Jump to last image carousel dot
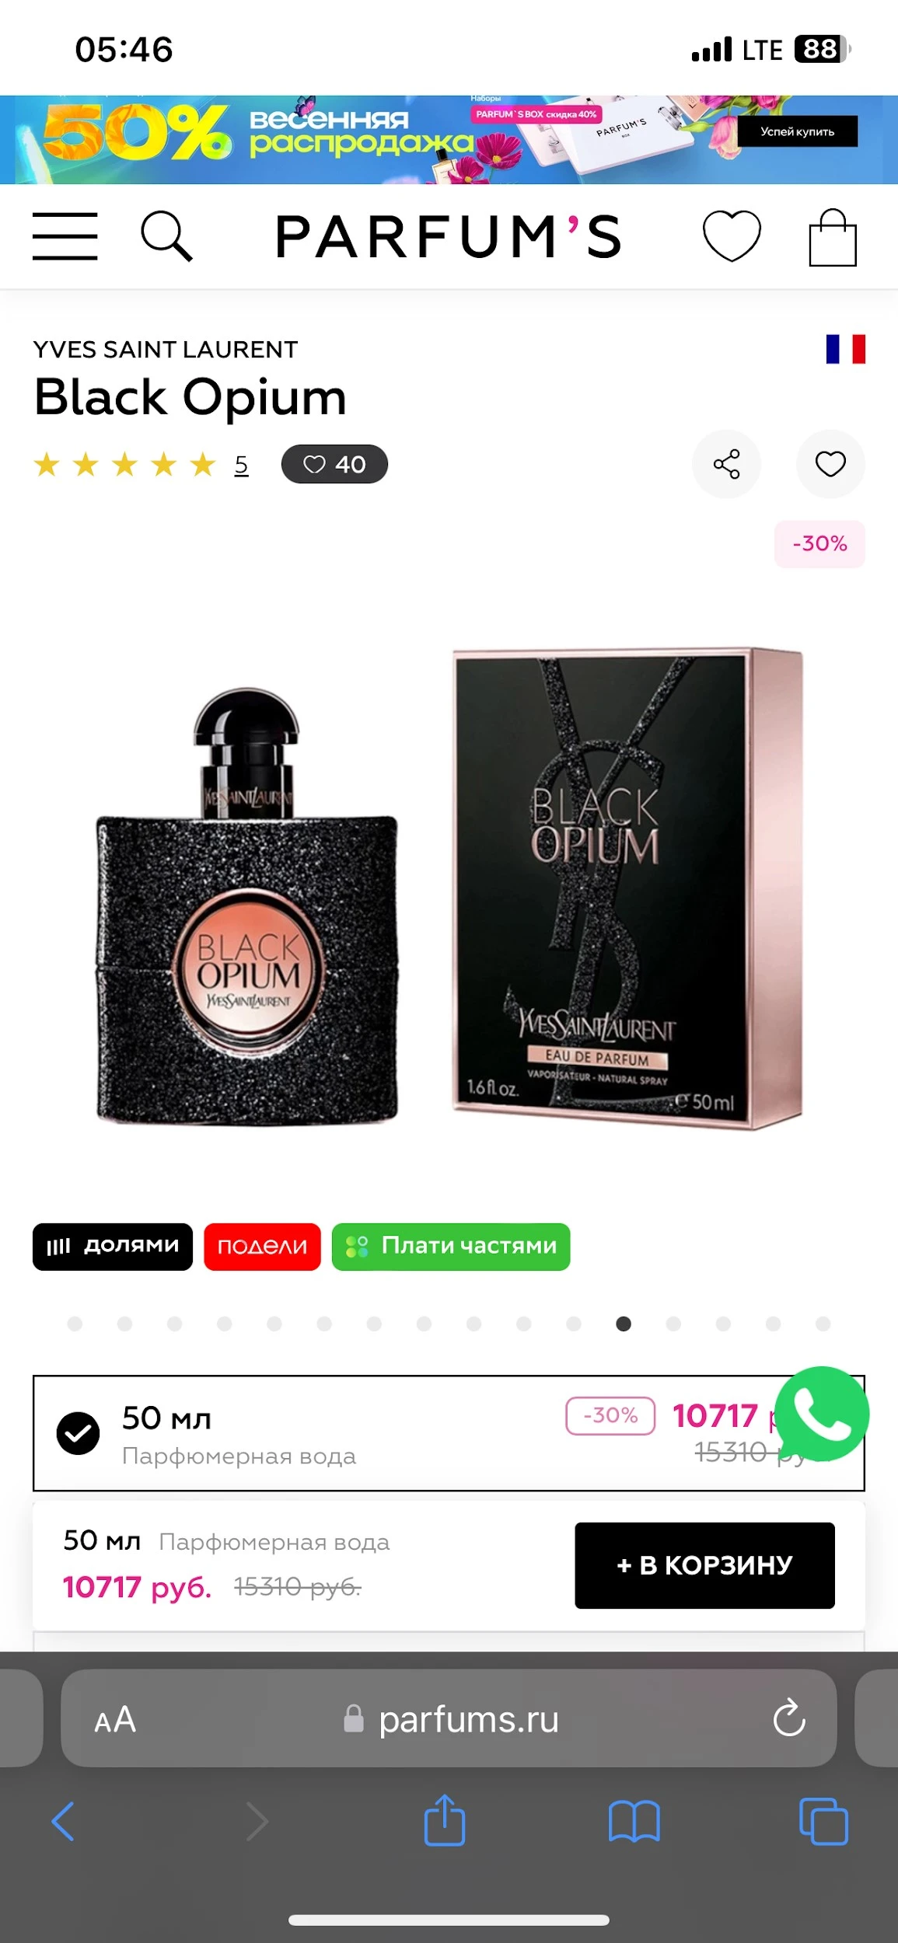This screenshot has height=1943, width=898. pyautogui.click(x=823, y=1324)
